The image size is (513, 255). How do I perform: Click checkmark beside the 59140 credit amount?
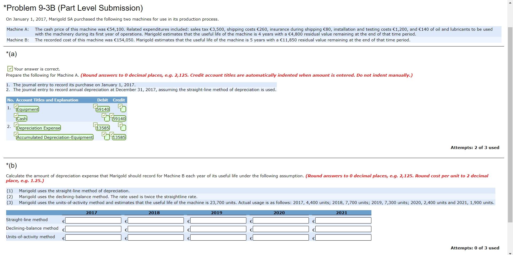coord(111,115)
